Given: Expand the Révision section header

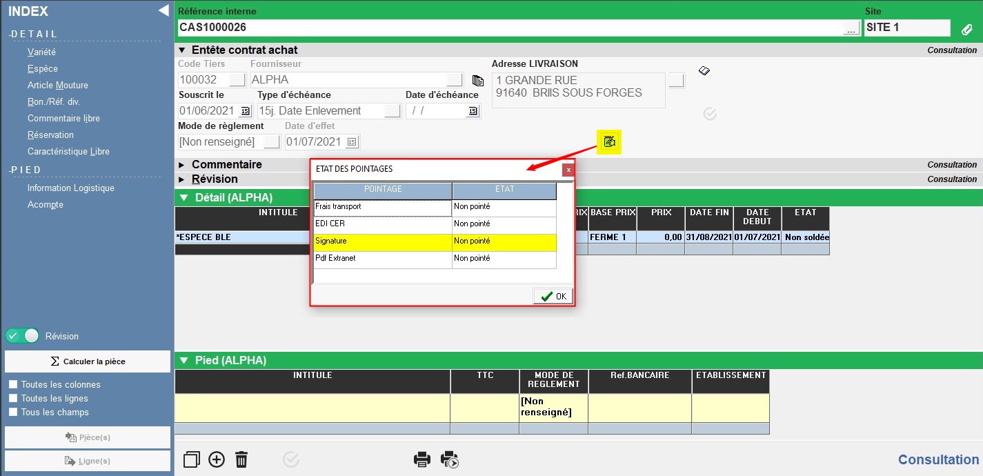Looking at the screenshot, I should pos(182,179).
